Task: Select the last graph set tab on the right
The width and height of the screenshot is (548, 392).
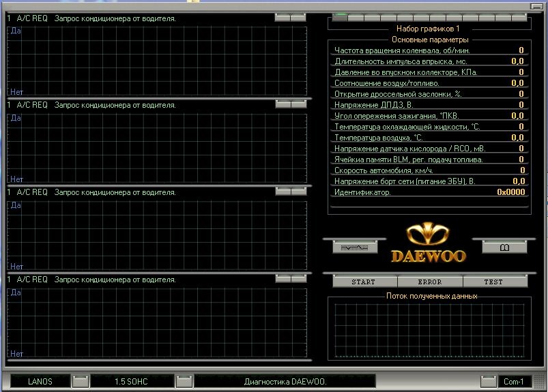Action: tap(519, 17)
